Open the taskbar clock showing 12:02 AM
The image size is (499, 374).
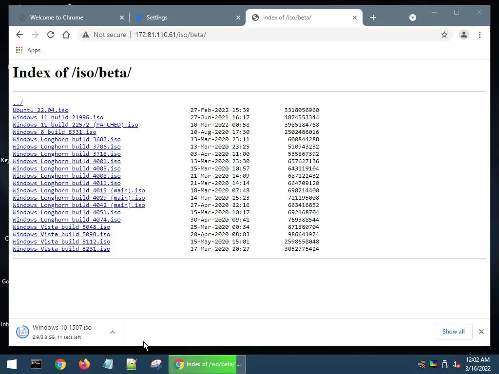point(478,364)
